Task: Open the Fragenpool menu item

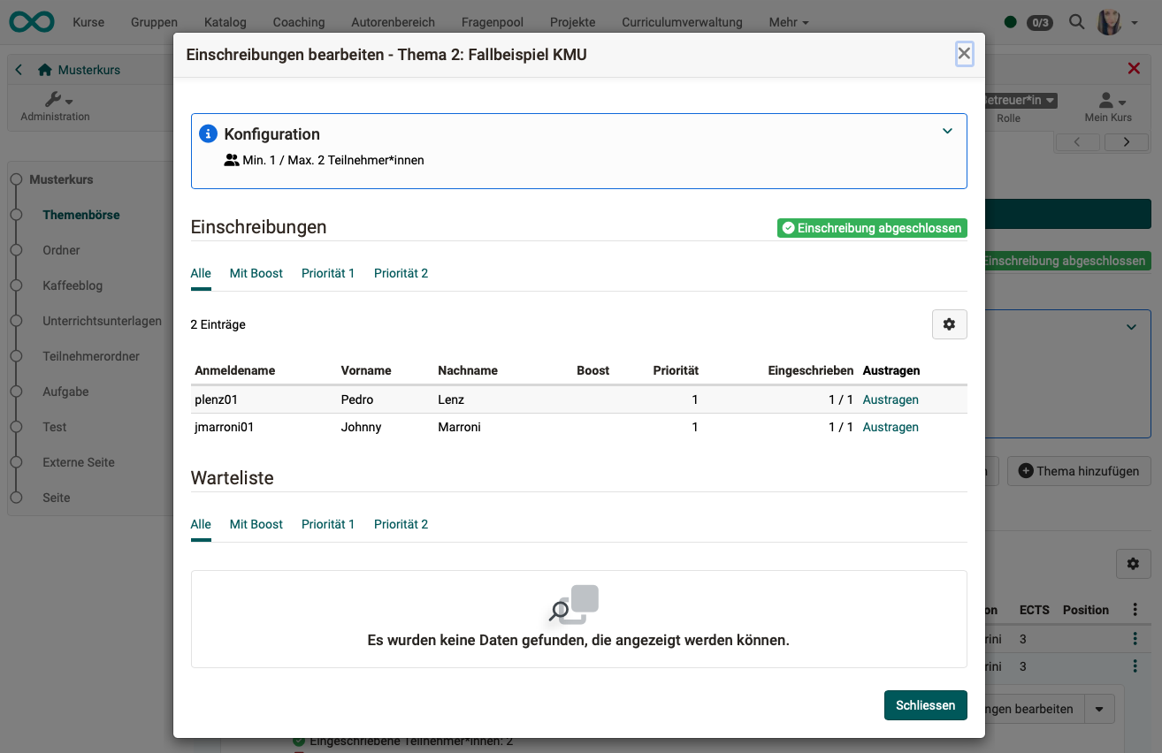Action: click(x=492, y=22)
